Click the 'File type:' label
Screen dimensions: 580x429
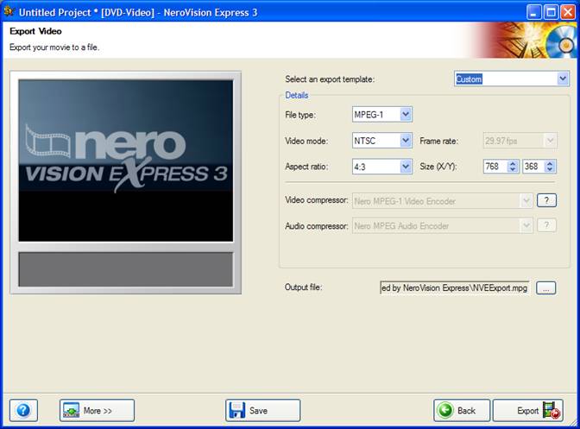[x=300, y=115]
